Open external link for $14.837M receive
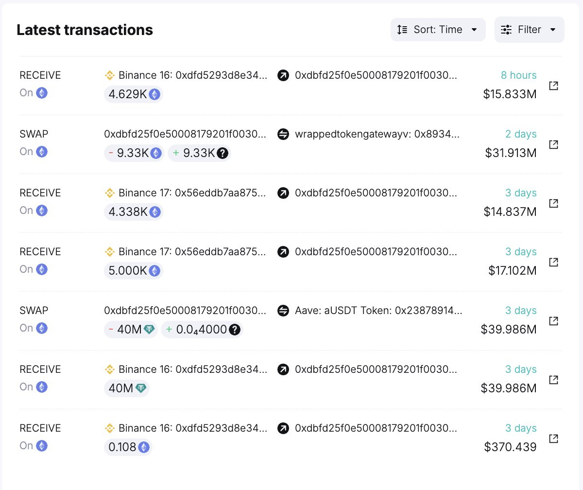The image size is (583, 490). click(553, 203)
